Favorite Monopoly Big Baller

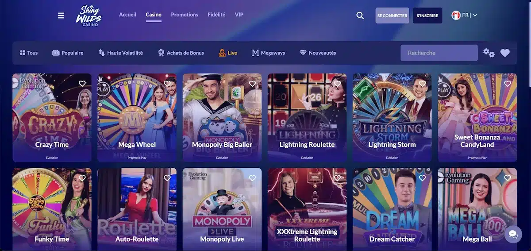252,83
